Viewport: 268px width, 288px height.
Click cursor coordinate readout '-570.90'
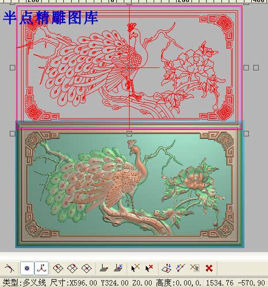(251, 283)
